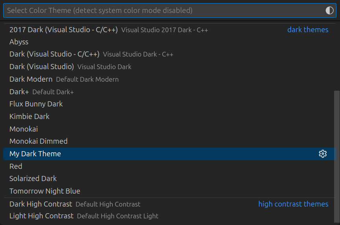Choose the Light High Contrast theme
This screenshot has width=340, height=225.
pos(41,216)
